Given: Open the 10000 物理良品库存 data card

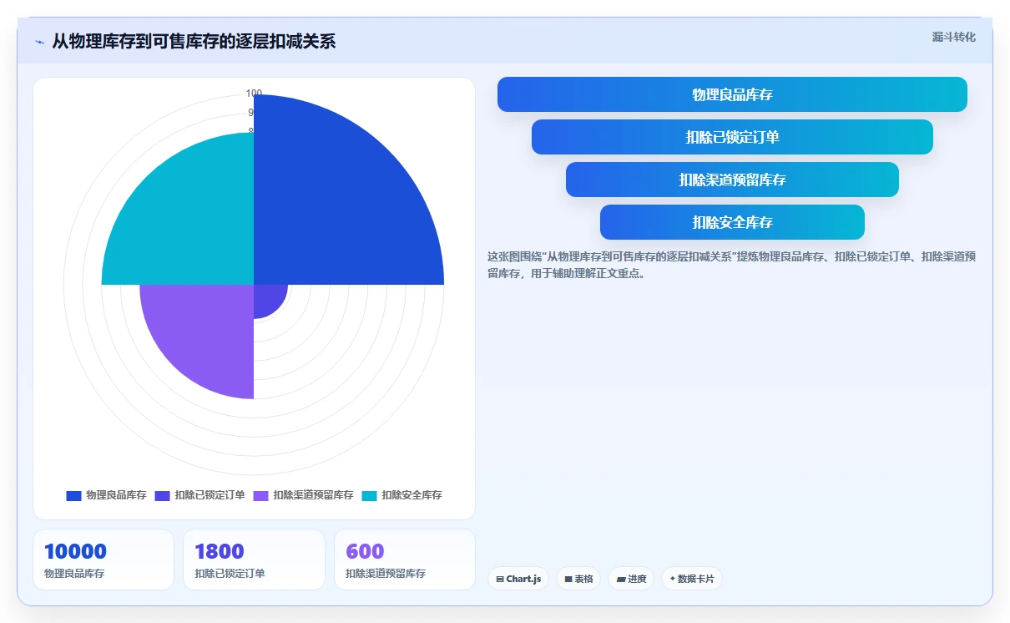Looking at the screenshot, I should [x=104, y=560].
